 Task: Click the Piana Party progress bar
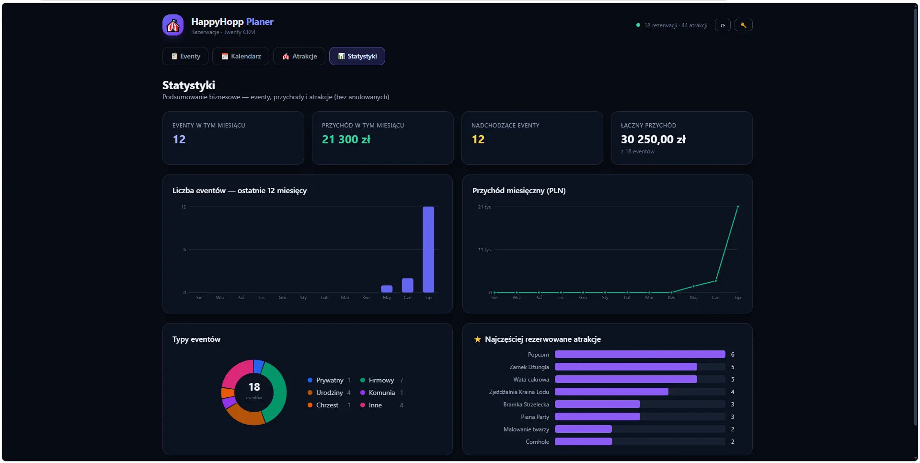point(640,417)
